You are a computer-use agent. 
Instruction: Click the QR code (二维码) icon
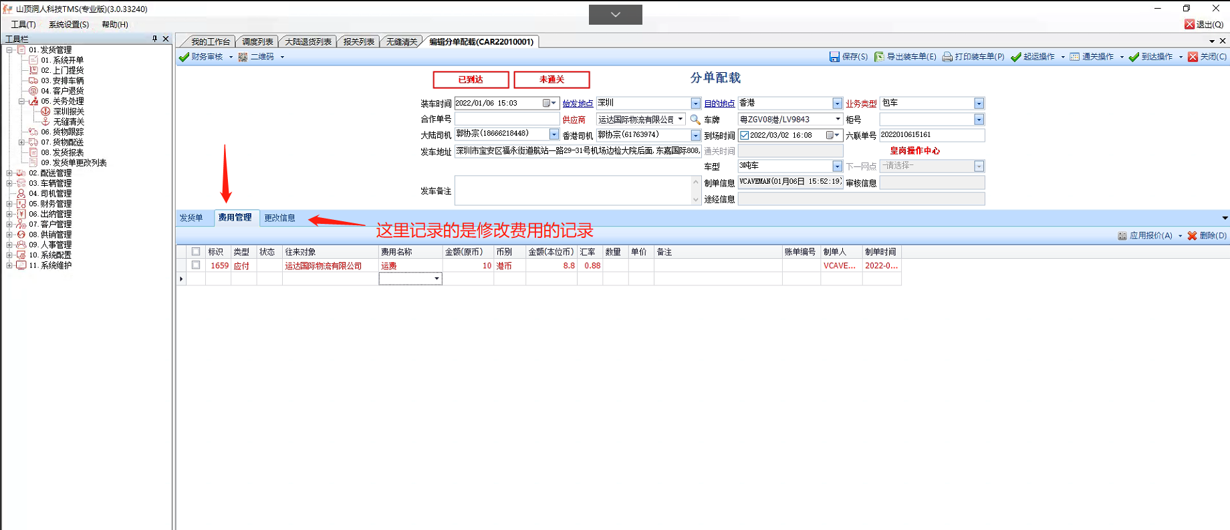coord(243,57)
